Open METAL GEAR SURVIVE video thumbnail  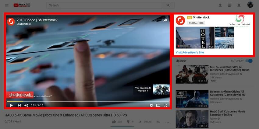coord(192,74)
